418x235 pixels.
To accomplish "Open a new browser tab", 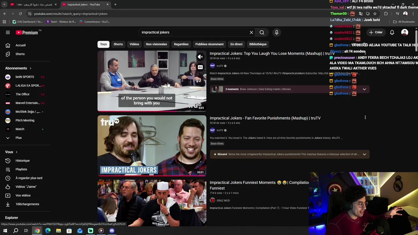I will [115, 5].
